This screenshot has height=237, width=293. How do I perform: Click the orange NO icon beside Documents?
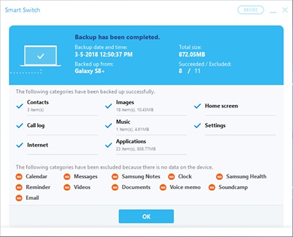click(x=115, y=187)
